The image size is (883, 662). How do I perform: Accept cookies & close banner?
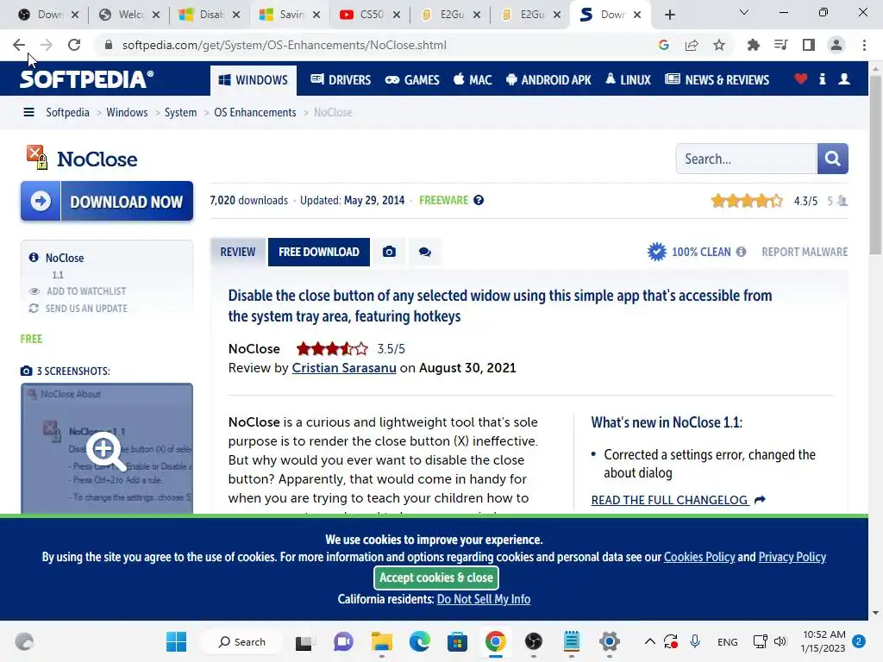[x=435, y=578]
